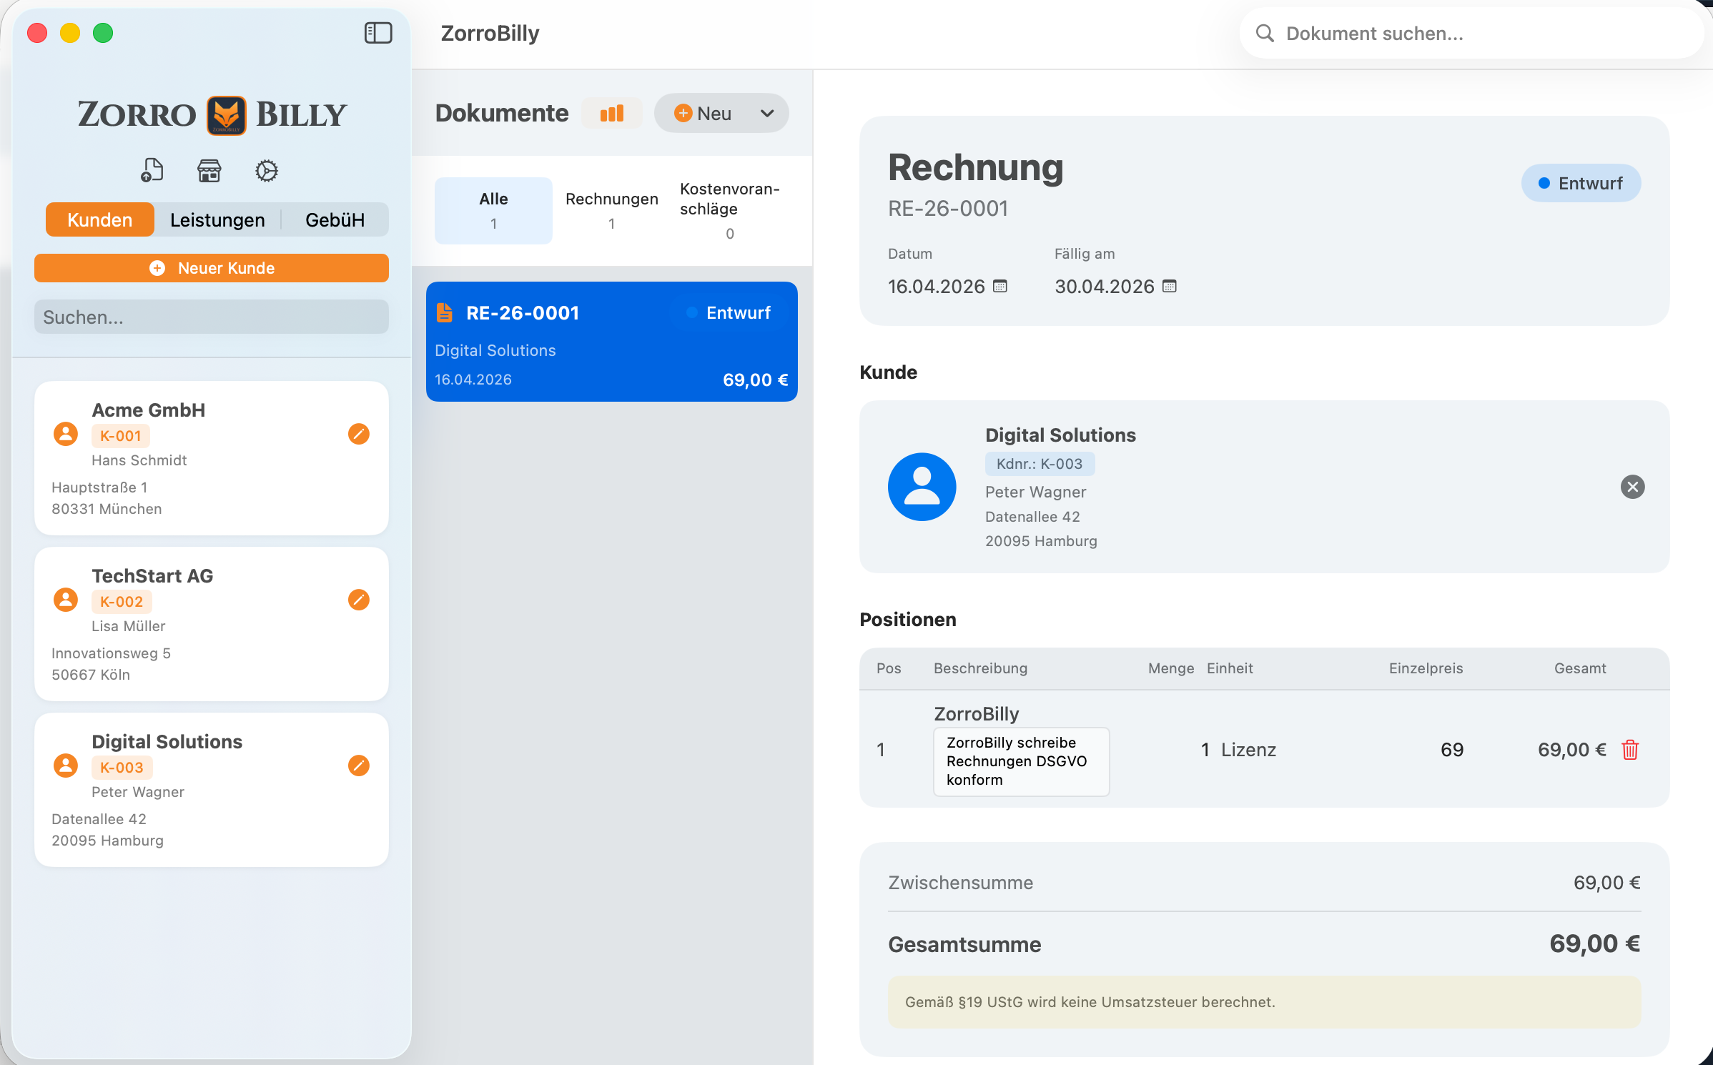This screenshot has height=1065, width=1713.
Task: Click TechStart AG person avatar icon
Action: click(x=66, y=600)
